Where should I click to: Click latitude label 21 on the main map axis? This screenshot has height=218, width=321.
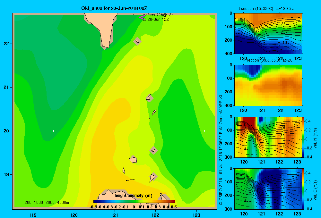pyautogui.click(x=6, y=87)
